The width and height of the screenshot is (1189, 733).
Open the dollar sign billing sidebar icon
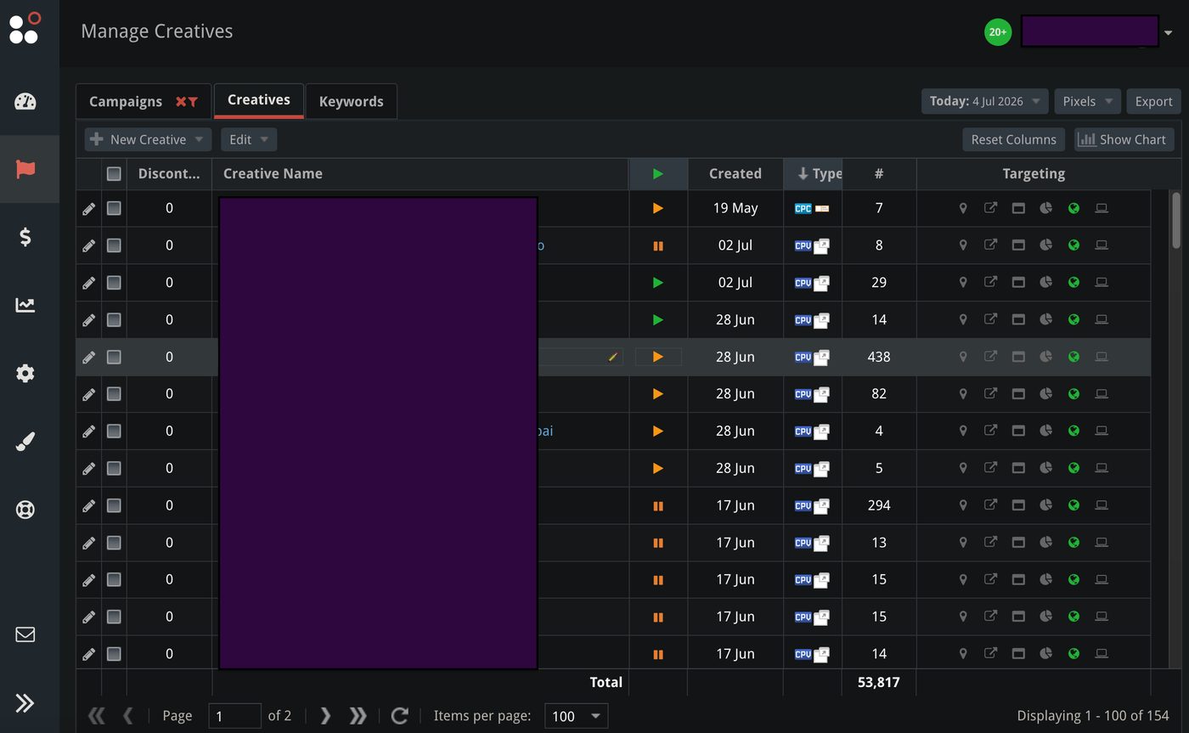click(25, 237)
